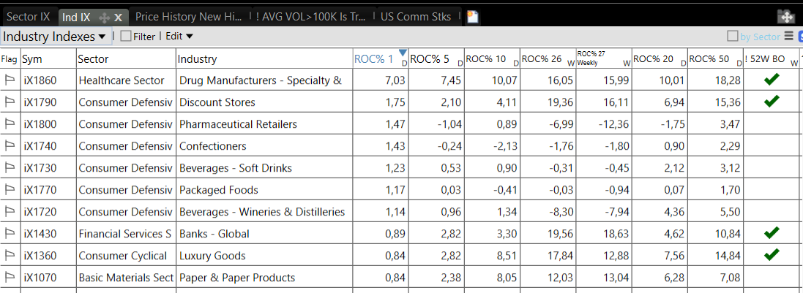
Task: Click 52W BO checkmark for Discount Stores
Action: (x=771, y=102)
